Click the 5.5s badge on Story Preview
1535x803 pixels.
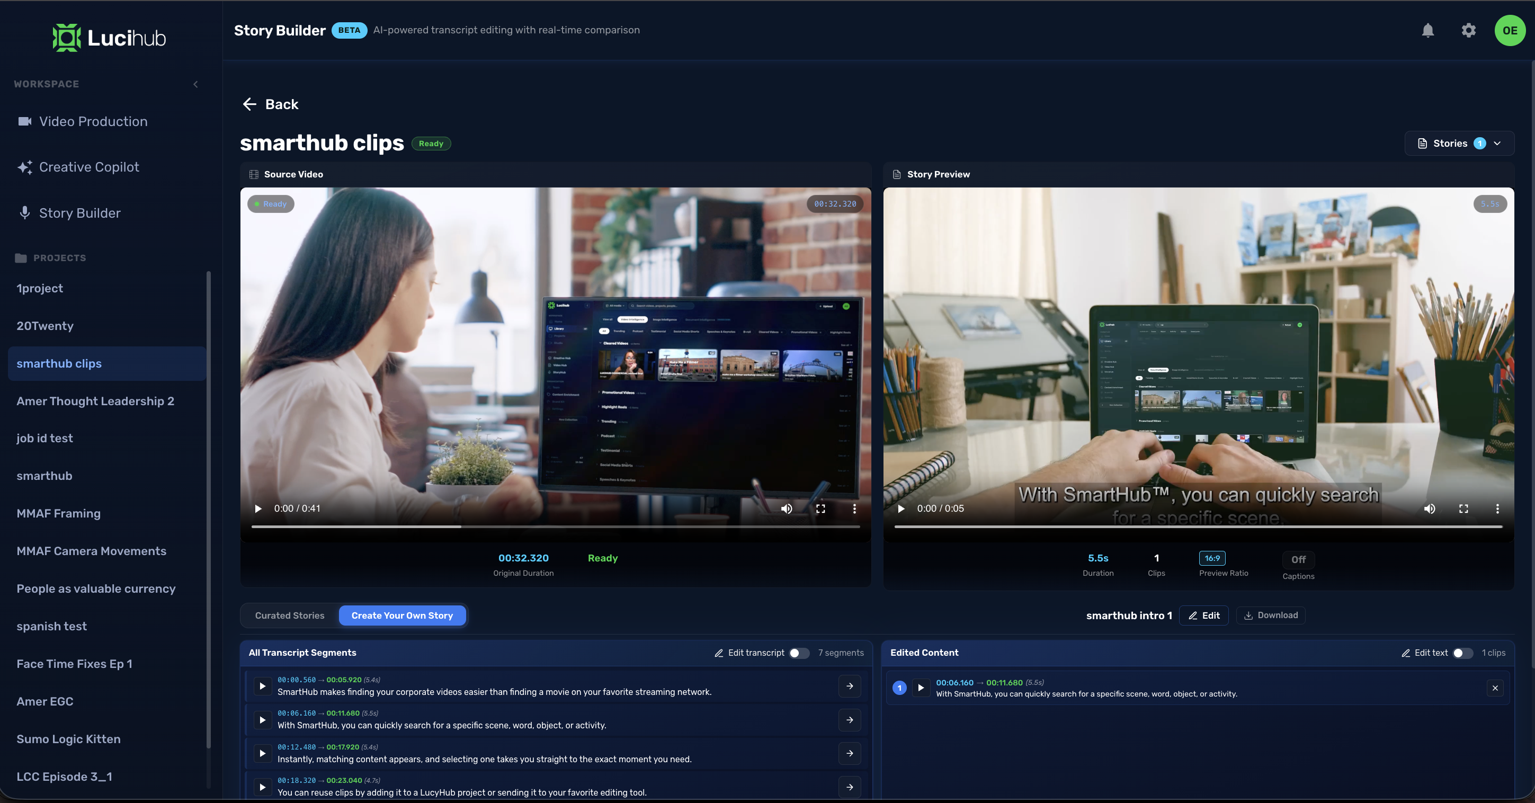tap(1489, 204)
